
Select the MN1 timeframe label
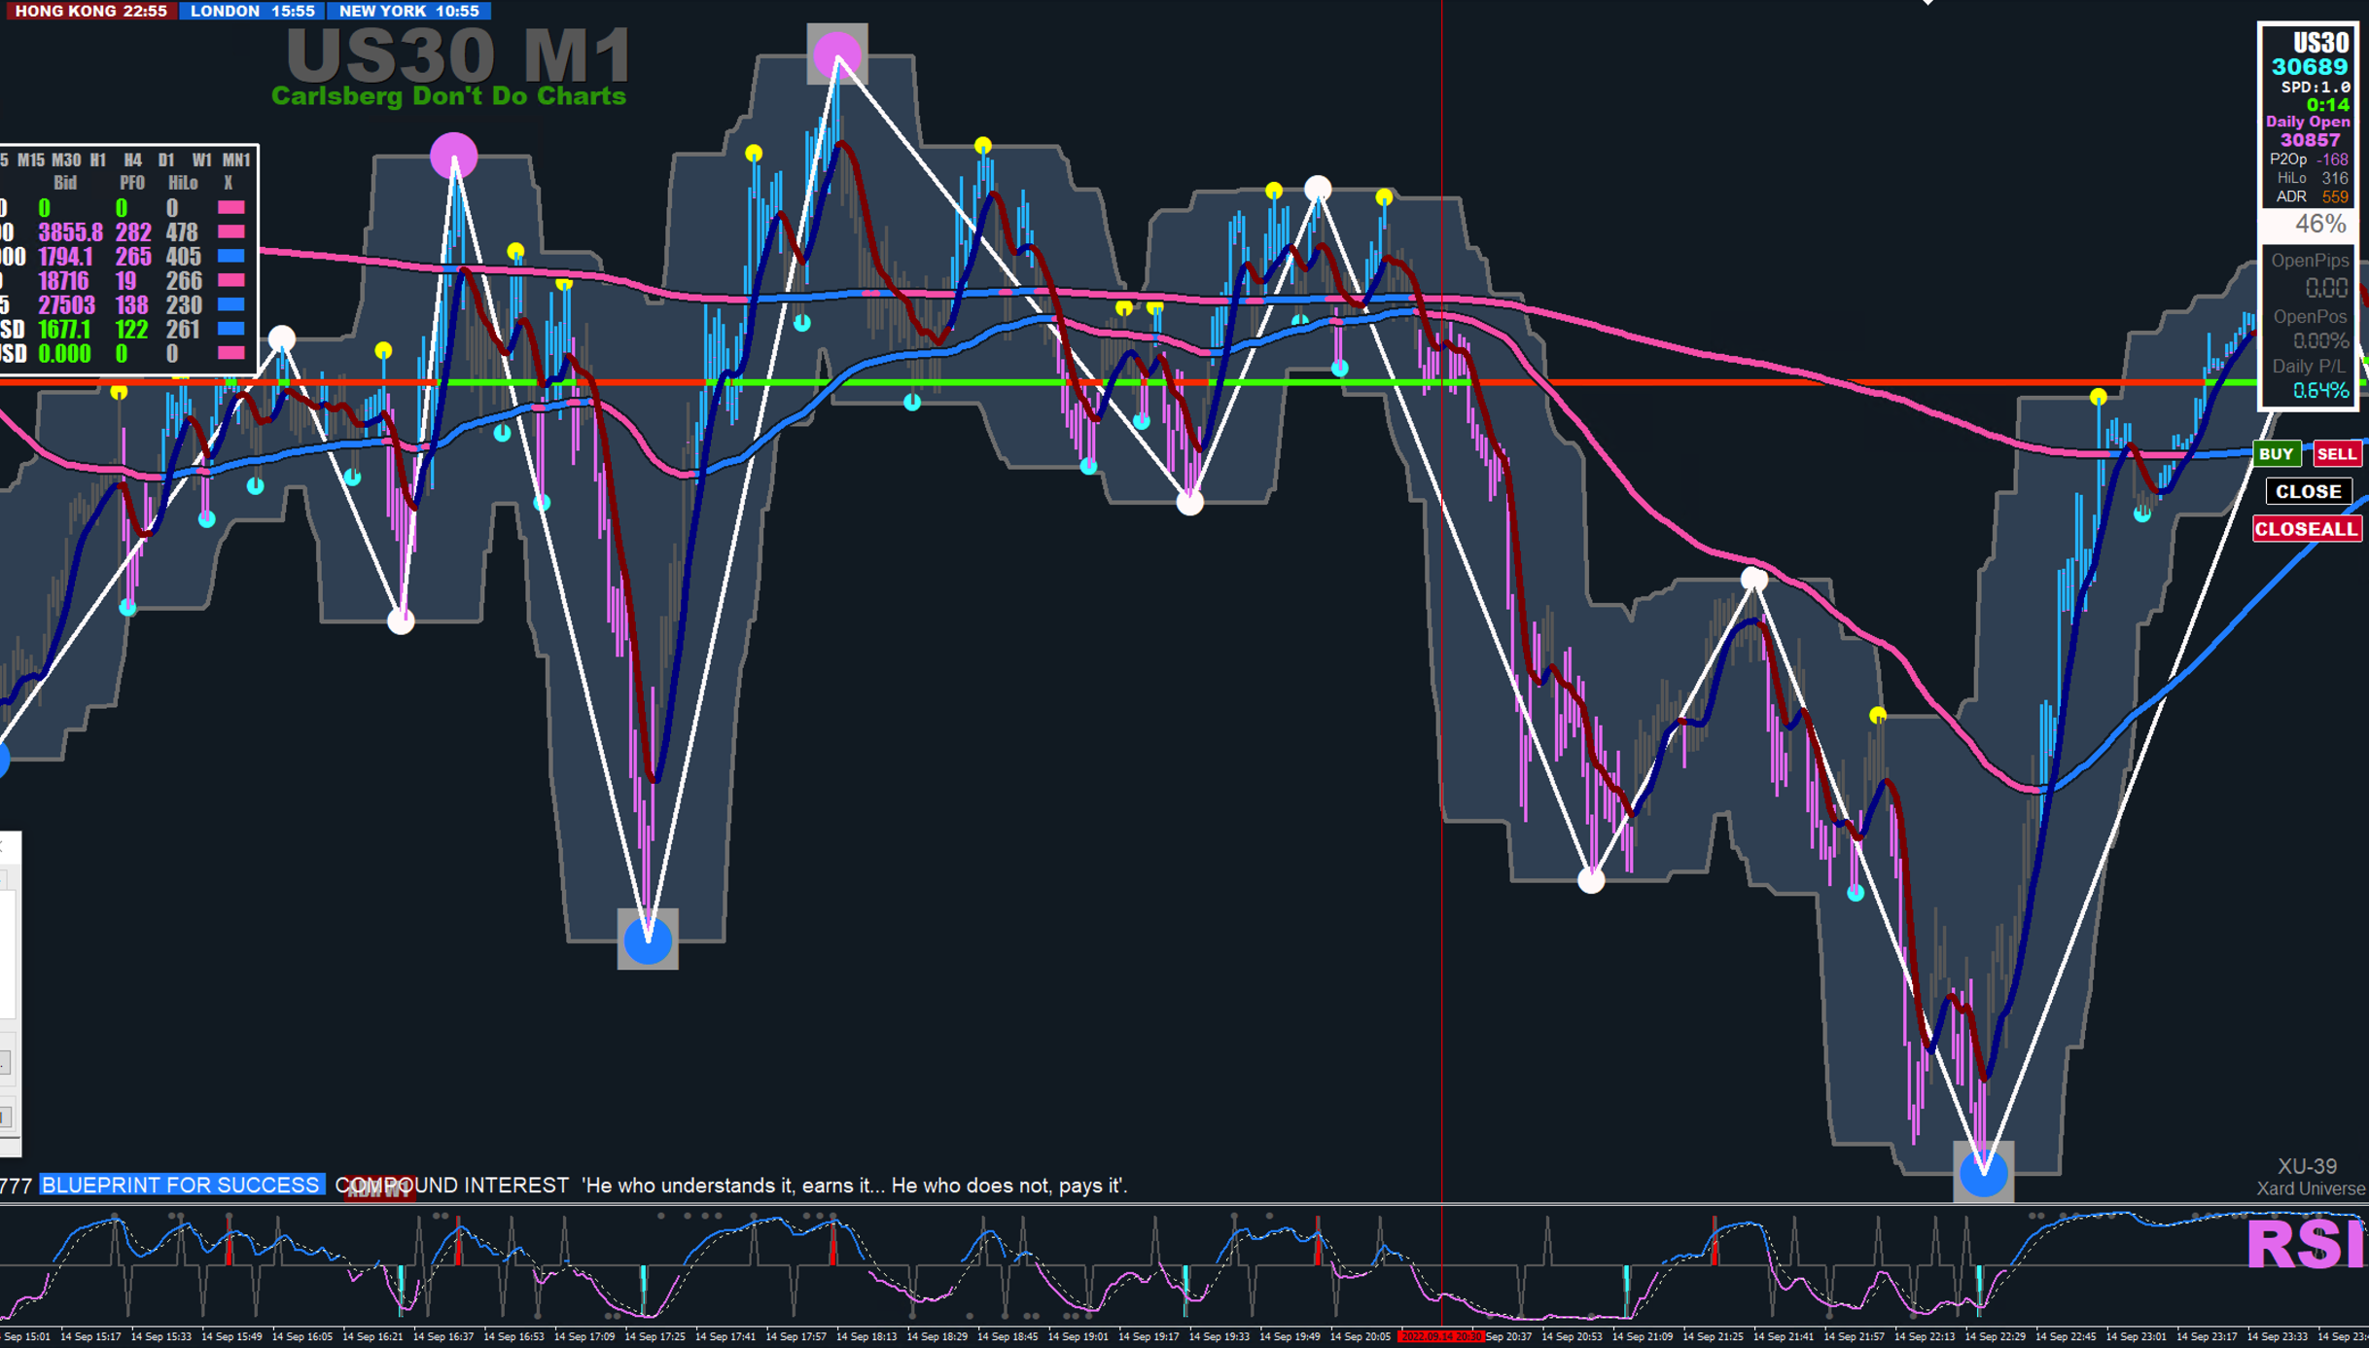click(x=236, y=160)
